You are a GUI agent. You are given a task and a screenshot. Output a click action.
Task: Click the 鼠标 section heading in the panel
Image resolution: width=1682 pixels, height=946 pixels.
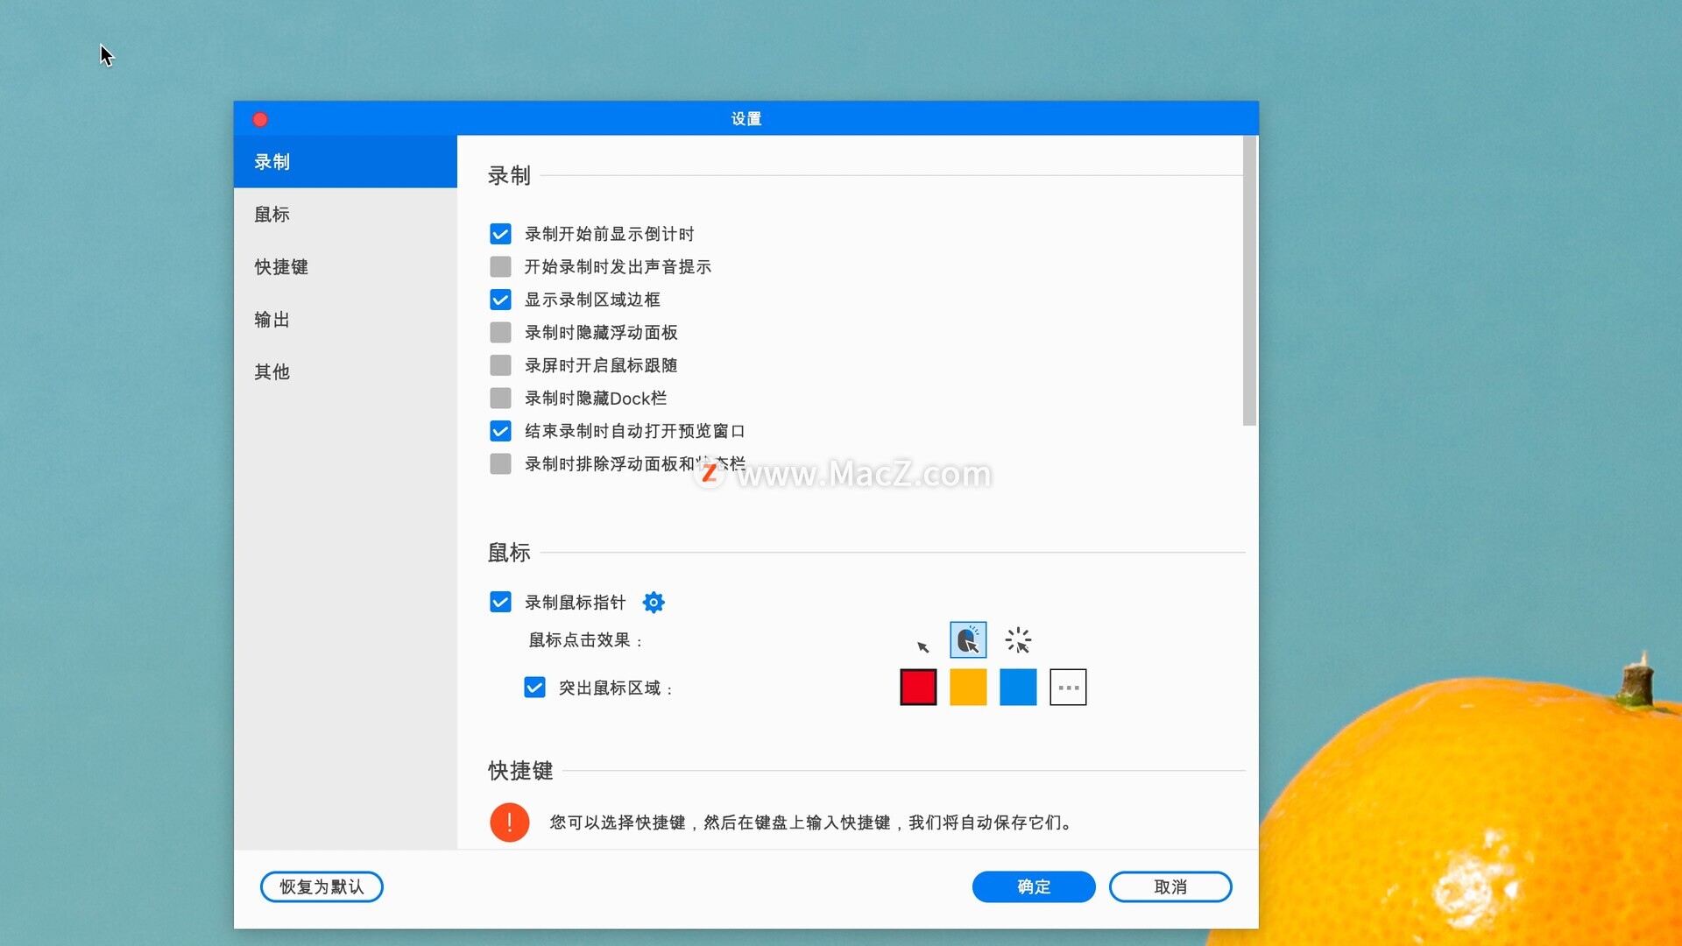click(509, 553)
